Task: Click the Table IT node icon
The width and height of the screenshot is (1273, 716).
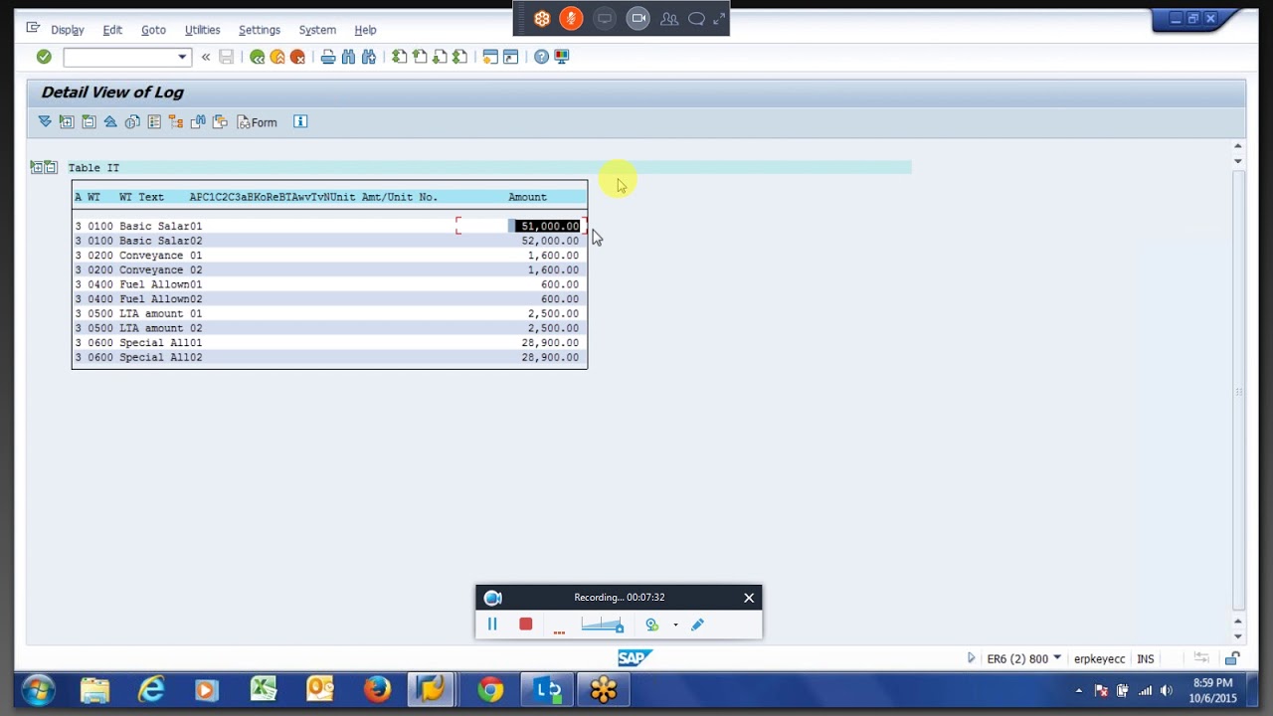Action: coord(44,167)
